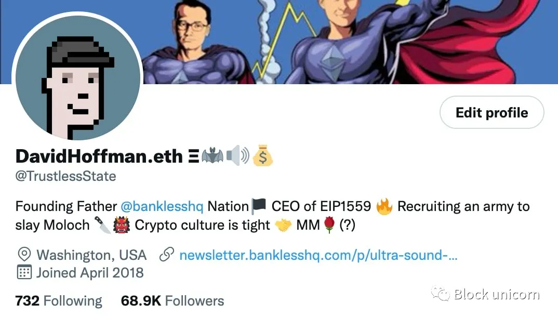
Task: Click the rose emoji after MM
Action: click(x=329, y=224)
